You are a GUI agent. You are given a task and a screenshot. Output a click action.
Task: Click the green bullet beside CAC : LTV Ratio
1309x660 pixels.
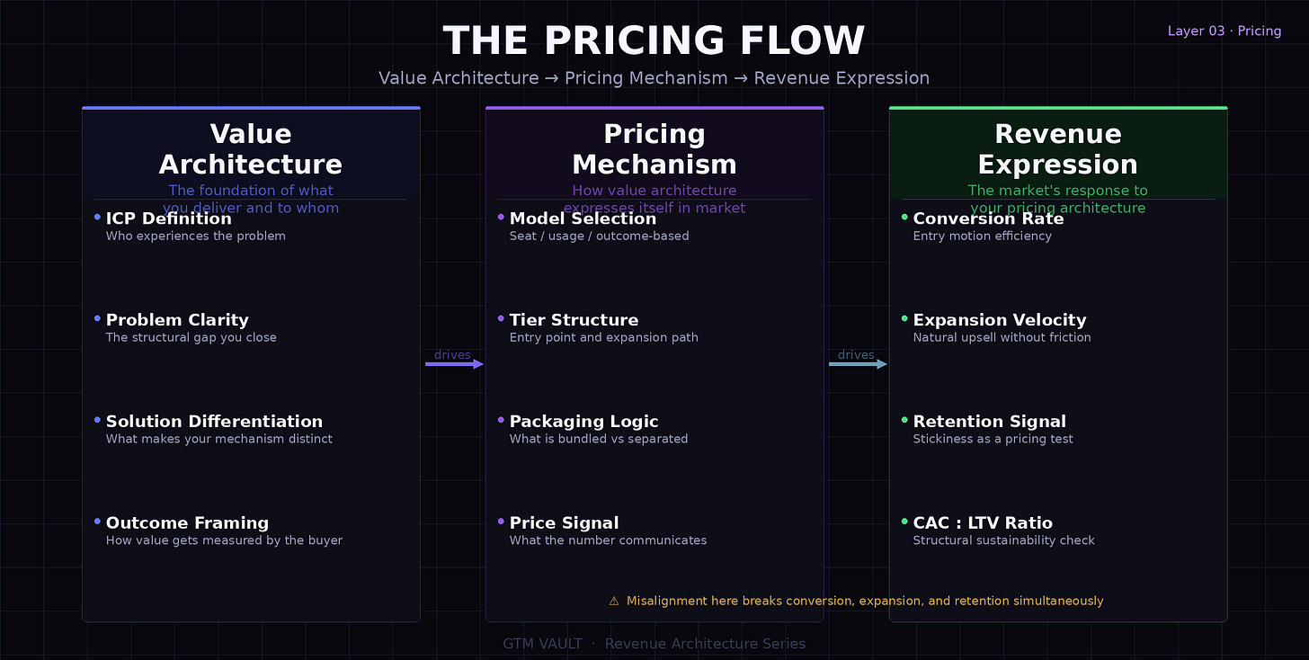904,522
